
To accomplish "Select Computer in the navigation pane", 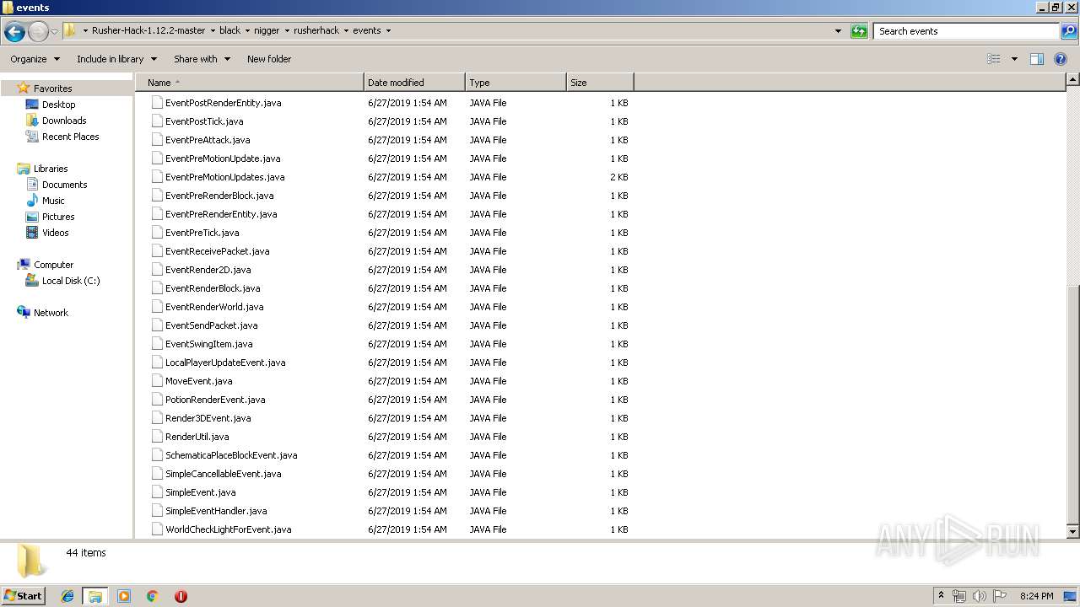I will click(53, 265).
